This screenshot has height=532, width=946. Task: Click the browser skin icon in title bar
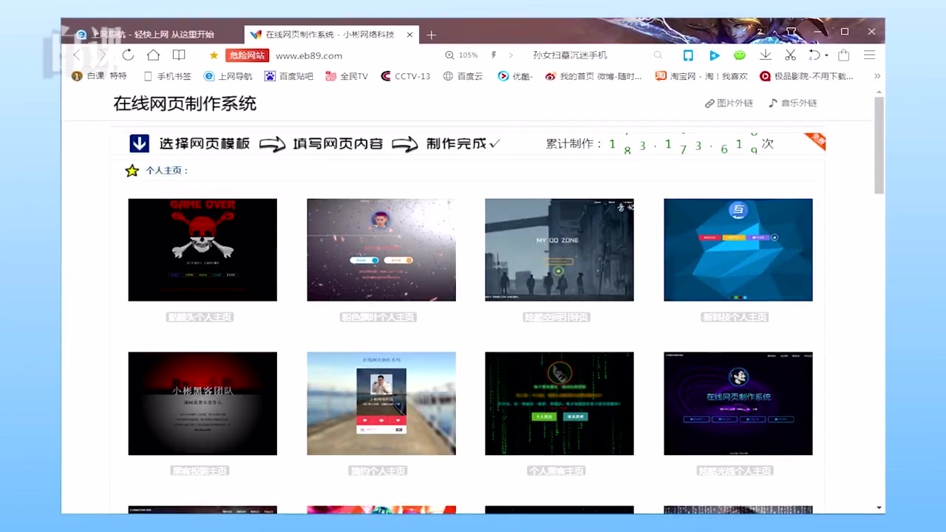792,32
